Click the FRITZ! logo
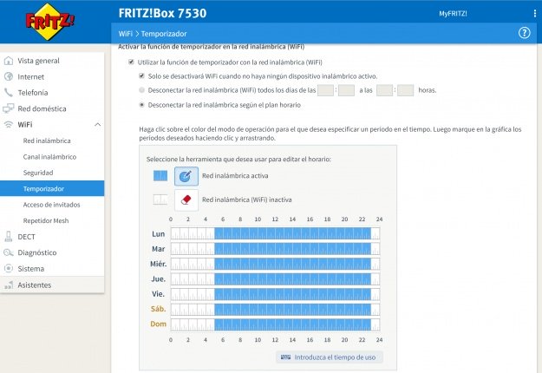Viewport: 542px width, 373px height. click(x=49, y=23)
